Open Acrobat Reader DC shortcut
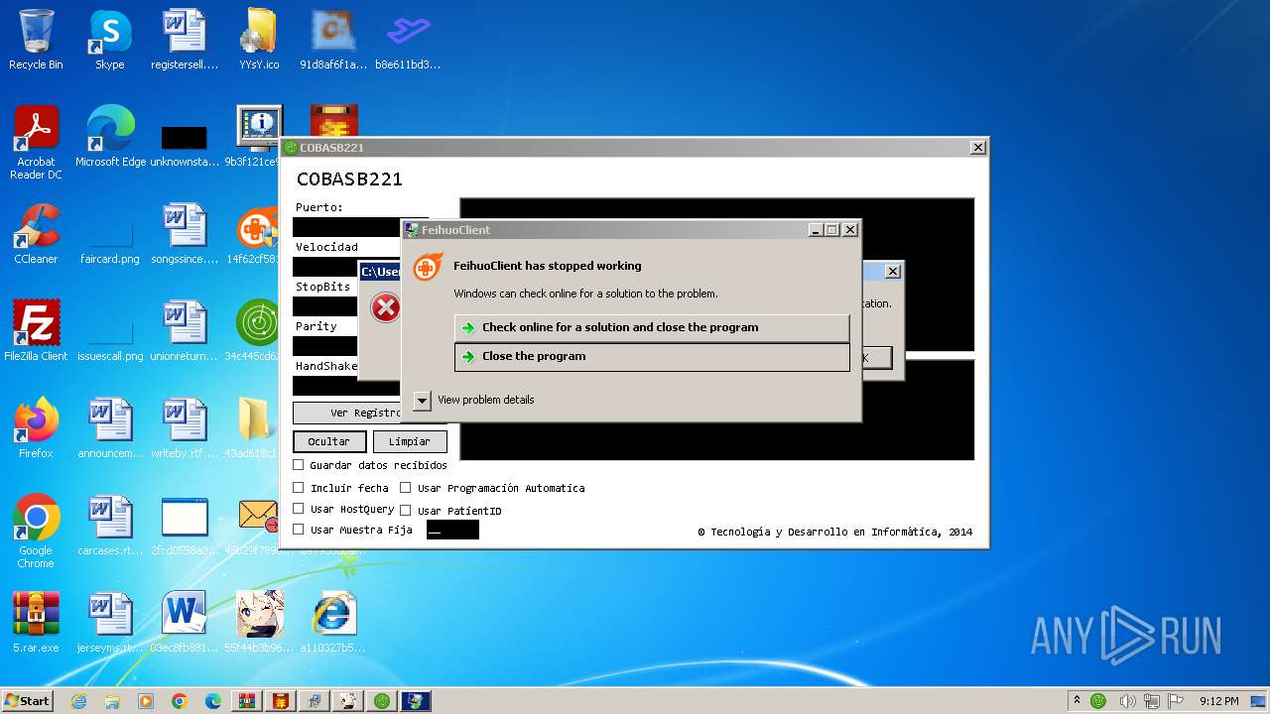Image resolution: width=1270 pixels, height=714 pixels. coord(36,142)
